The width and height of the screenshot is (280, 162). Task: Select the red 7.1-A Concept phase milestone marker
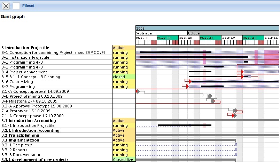(x=234, y=115)
